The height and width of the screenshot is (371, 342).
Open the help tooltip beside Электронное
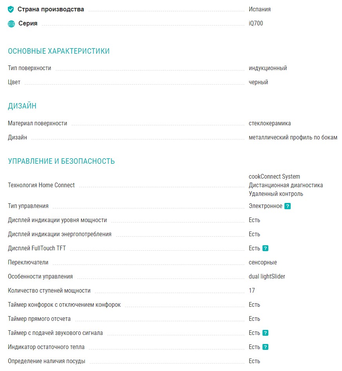click(x=288, y=206)
